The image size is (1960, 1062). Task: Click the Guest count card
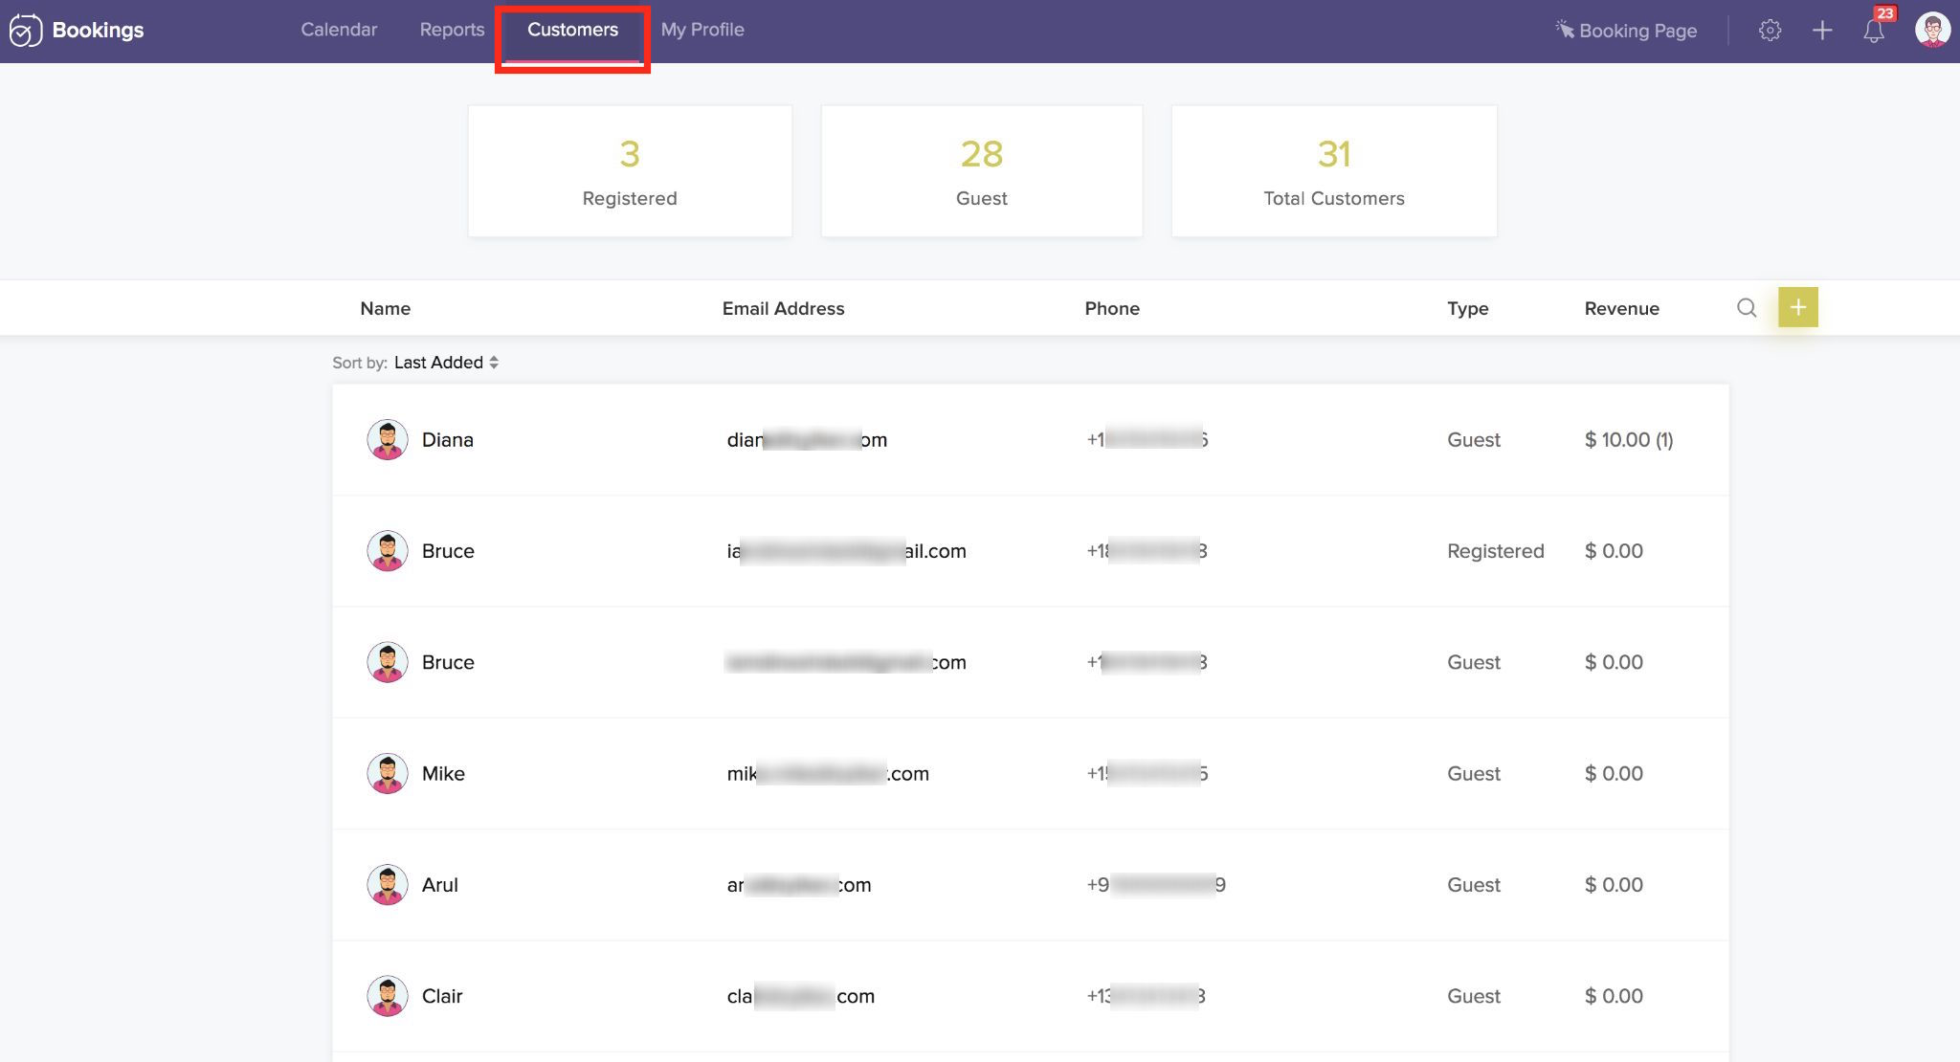pyautogui.click(x=981, y=171)
